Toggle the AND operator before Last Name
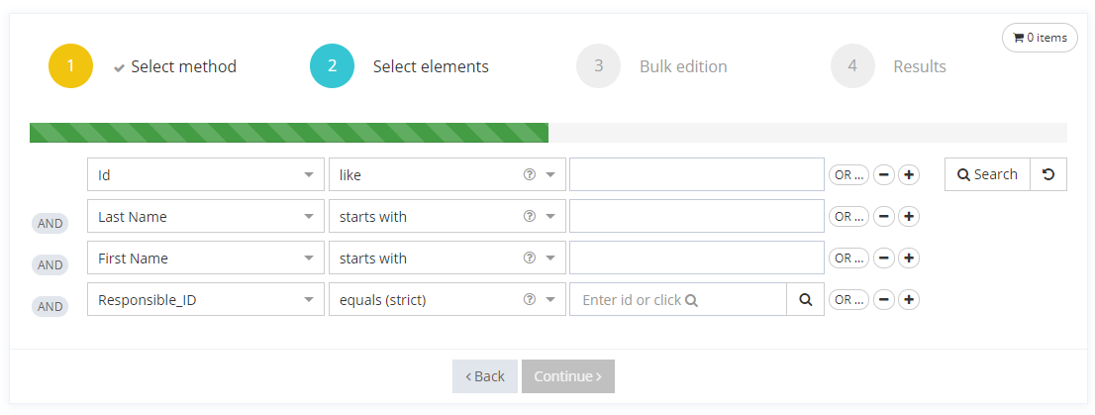Screen dimensions: 1095x415 (50, 224)
